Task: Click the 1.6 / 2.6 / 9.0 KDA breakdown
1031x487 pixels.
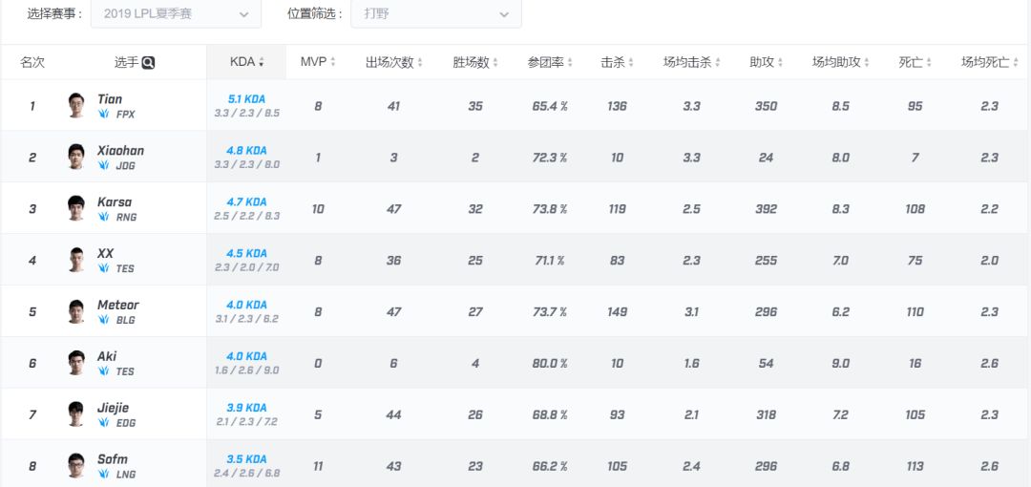Action: [x=246, y=371]
